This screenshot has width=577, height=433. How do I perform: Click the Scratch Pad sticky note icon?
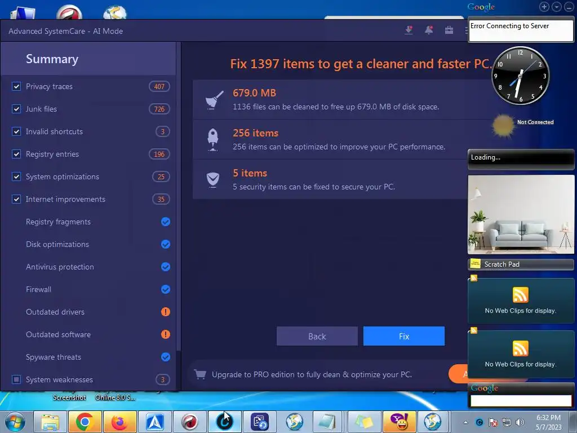point(476,264)
